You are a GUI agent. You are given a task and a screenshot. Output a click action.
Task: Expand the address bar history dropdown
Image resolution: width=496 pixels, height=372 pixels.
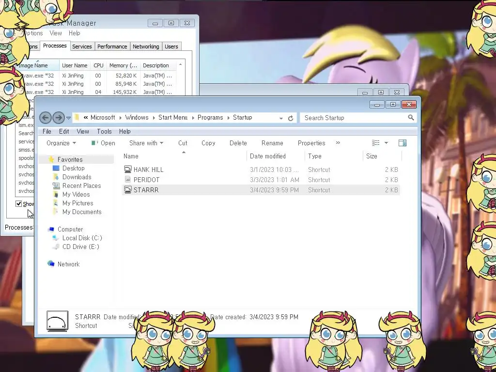pos(281,118)
